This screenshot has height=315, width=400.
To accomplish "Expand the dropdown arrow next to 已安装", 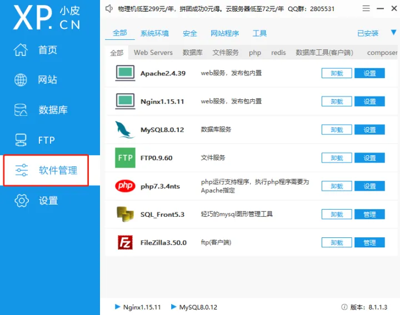I will [394, 32].
